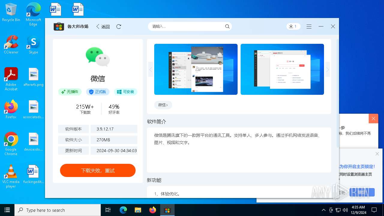Open the first Word document at desktop top

coord(55,9)
